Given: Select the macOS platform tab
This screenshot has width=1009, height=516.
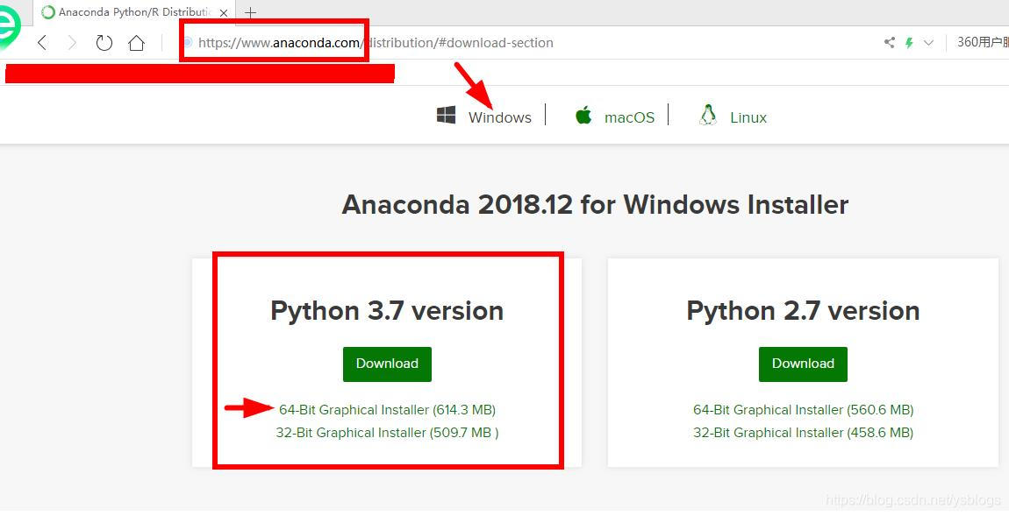Looking at the screenshot, I should click(x=629, y=117).
